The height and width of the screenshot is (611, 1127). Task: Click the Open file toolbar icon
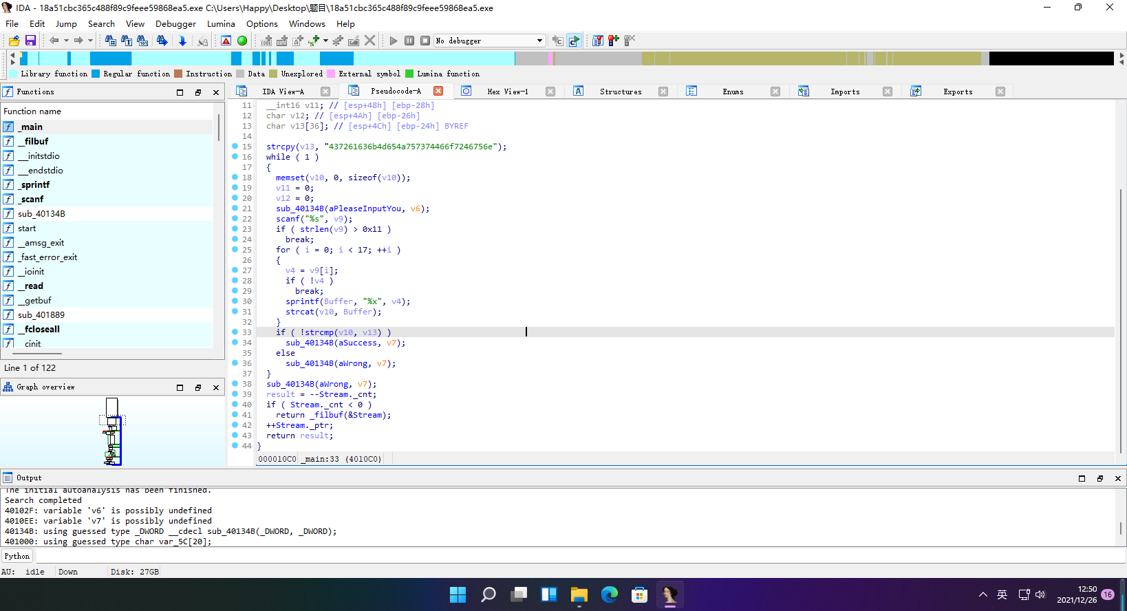click(x=14, y=41)
